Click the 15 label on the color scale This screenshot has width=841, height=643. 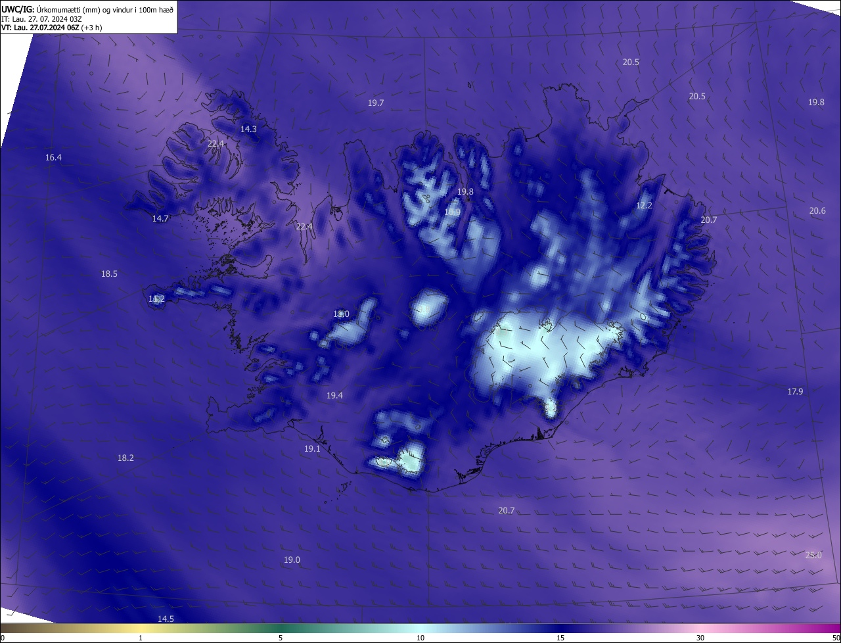point(560,638)
